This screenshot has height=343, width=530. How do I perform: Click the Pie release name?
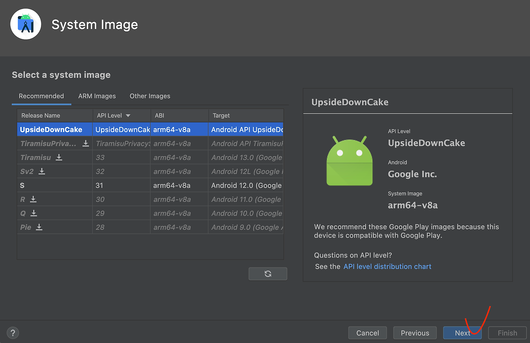coord(26,227)
